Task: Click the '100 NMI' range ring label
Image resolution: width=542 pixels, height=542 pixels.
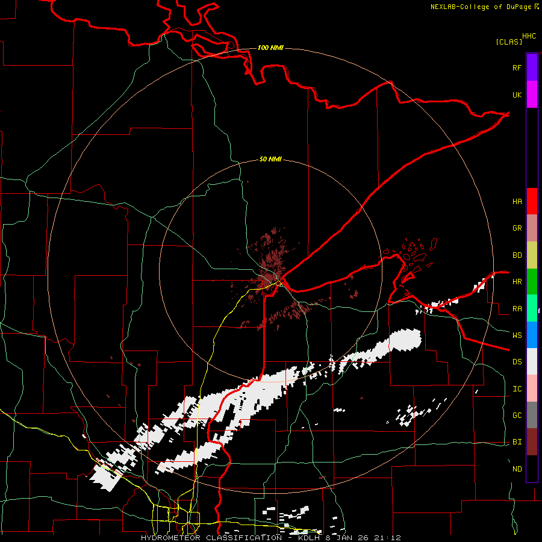Action: (x=270, y=48)
